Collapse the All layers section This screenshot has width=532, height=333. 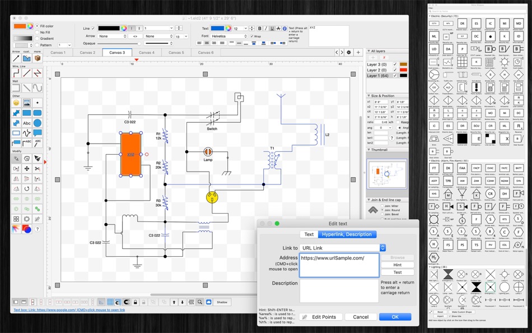tap(369, 51)
